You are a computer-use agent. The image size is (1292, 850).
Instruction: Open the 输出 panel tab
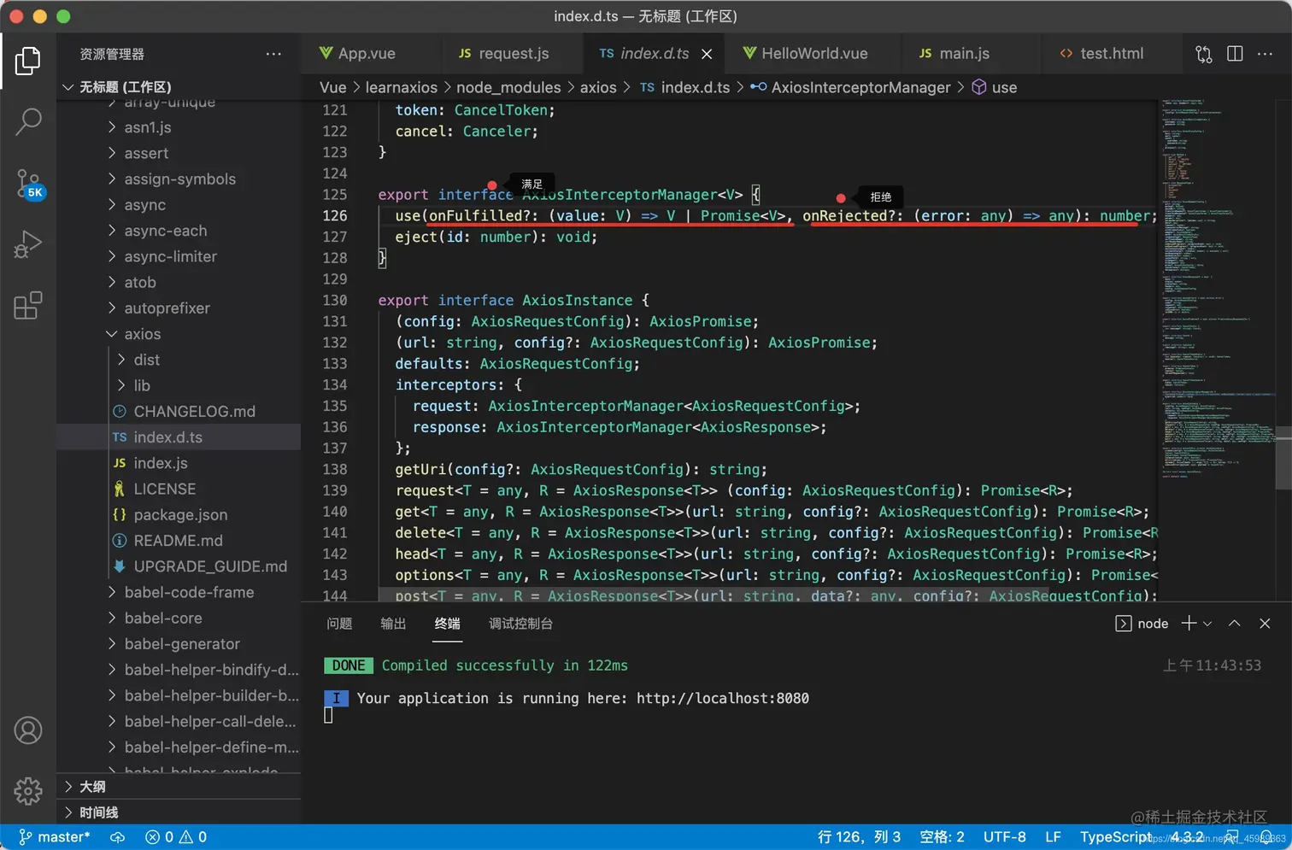(393, 624)
